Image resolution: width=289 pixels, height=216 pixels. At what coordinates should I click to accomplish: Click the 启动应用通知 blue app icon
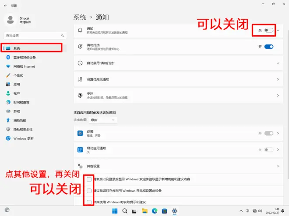[x=80, y=150]
